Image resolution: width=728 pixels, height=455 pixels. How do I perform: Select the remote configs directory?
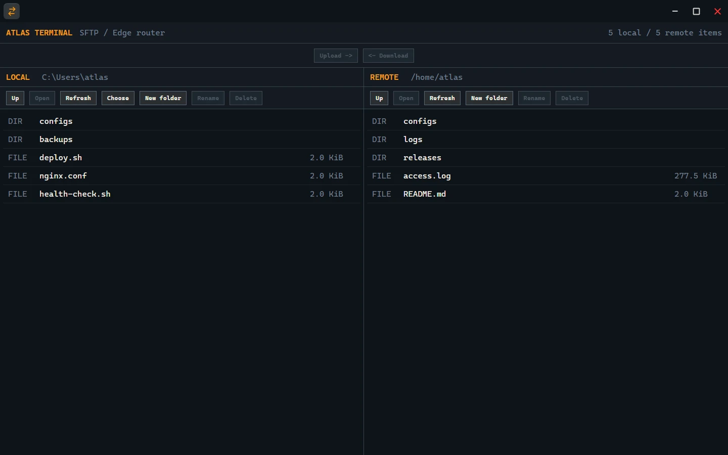(546, 121)
